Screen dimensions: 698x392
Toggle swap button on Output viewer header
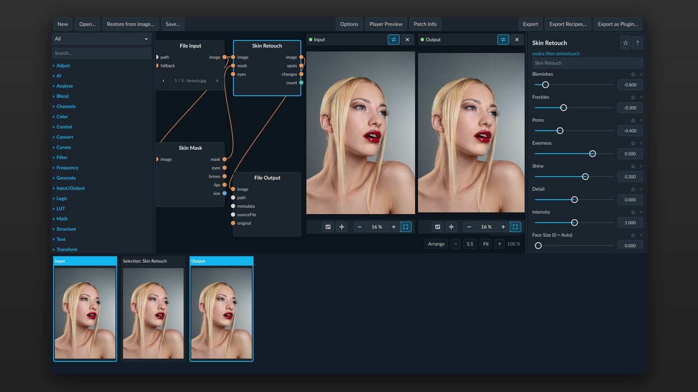click(503, 40)
